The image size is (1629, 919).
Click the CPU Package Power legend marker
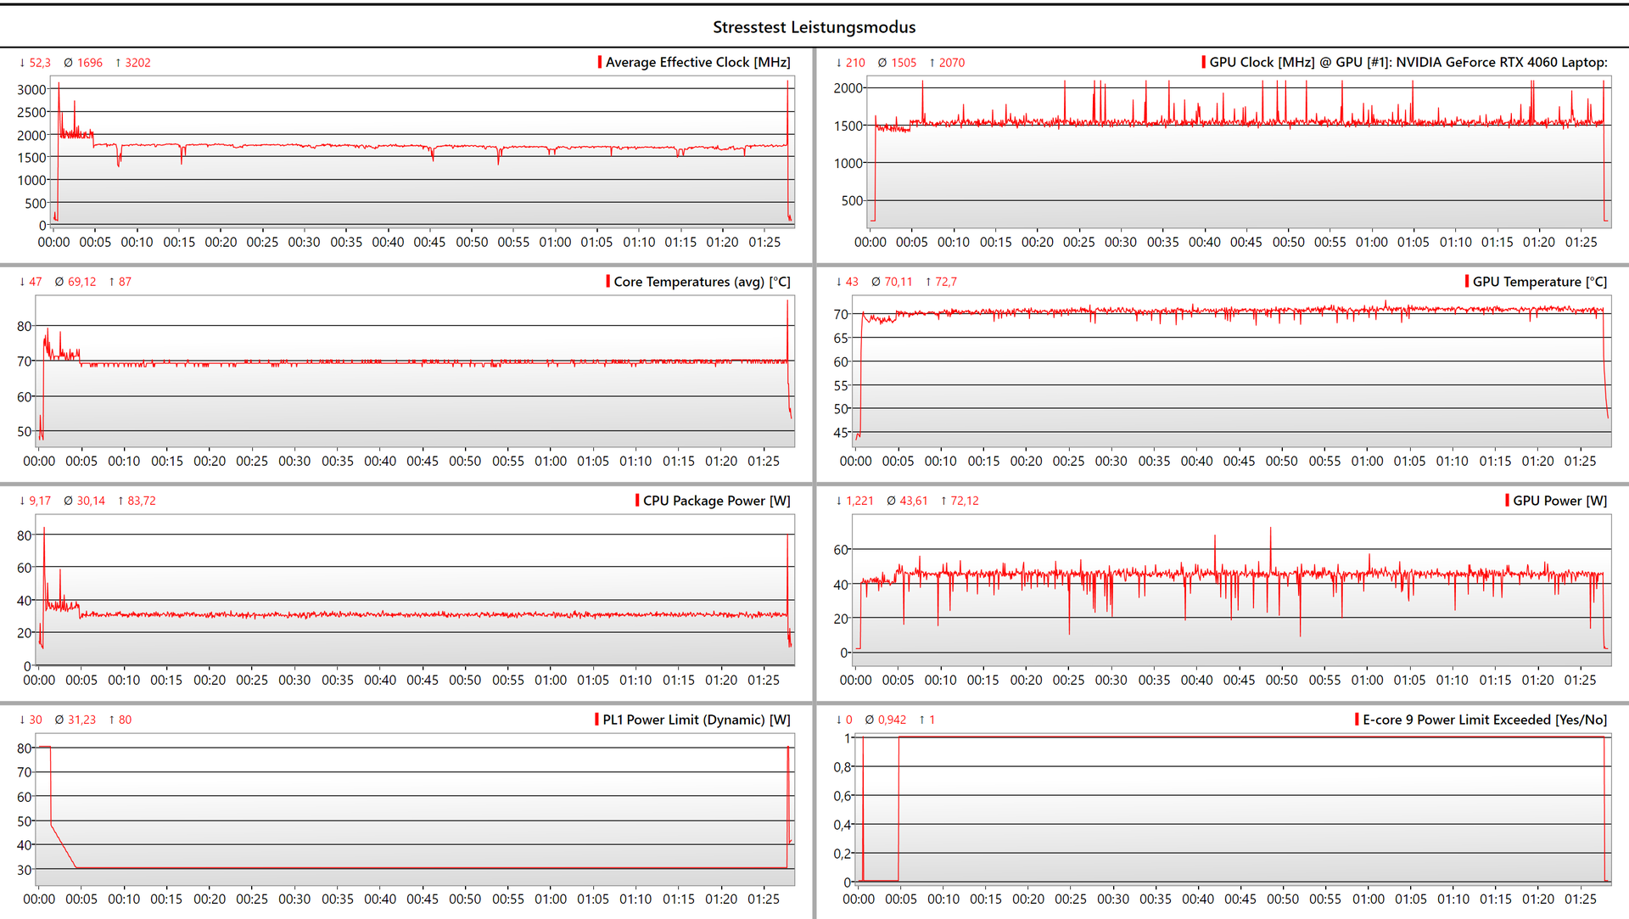tap(637, 500)
